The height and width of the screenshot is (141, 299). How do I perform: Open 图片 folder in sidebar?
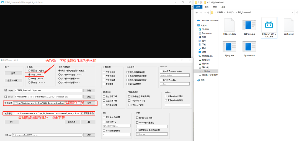pyautogui.click(x=202, y=41)
